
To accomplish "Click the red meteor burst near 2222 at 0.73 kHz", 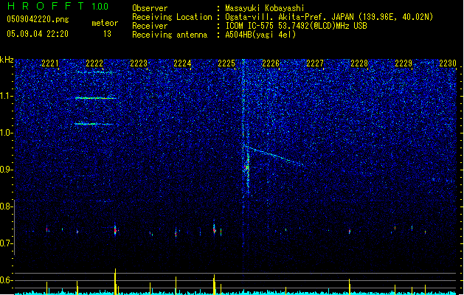I will (x=115, y=230).
